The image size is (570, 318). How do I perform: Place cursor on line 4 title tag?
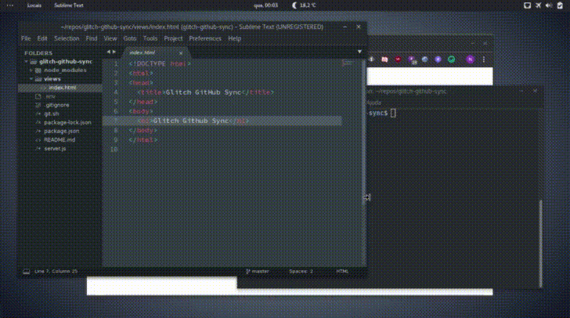205,92
